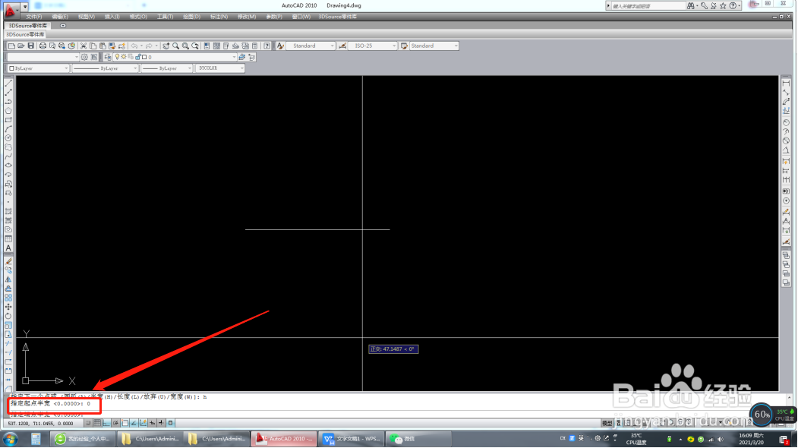The width and height of the screenshot is (798, 448).
Task: Select the Line draw tool
Action: click(8, 83)
